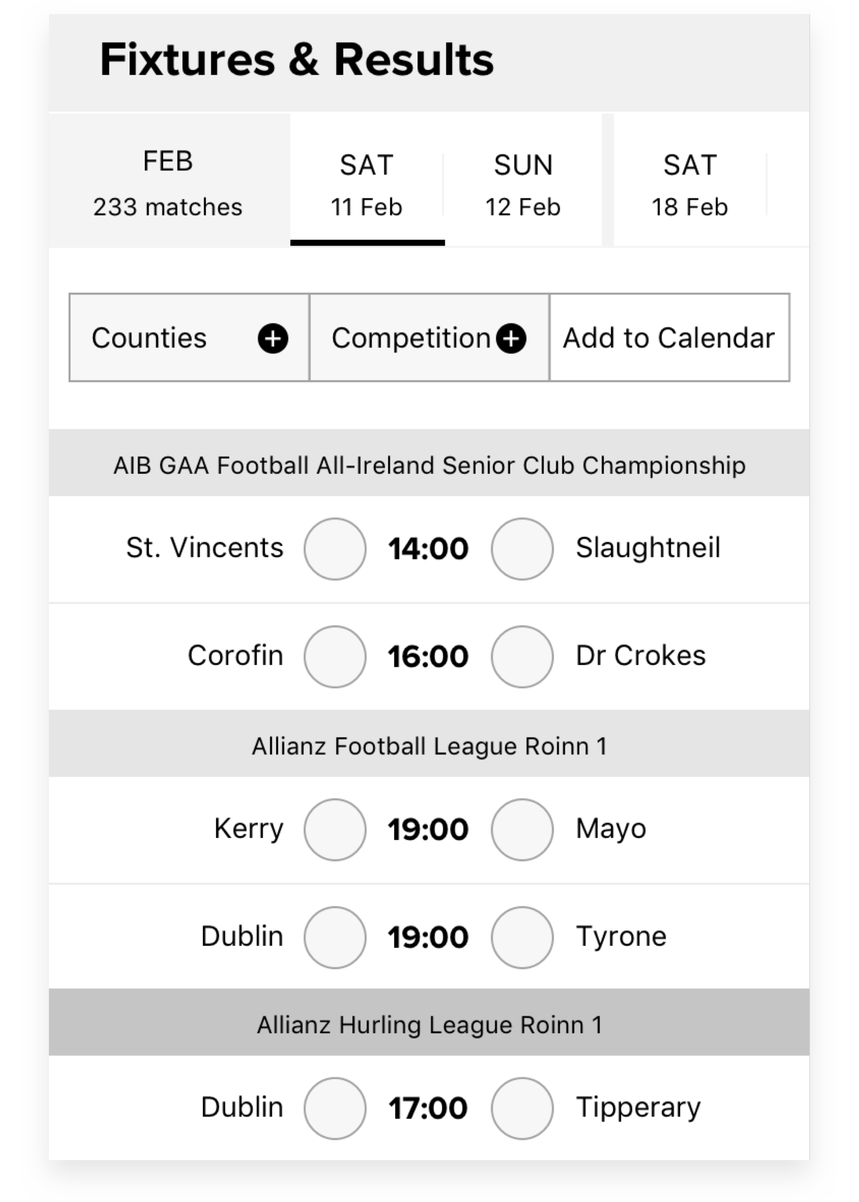Click Tipperary team crest circle

(521, 1108)
